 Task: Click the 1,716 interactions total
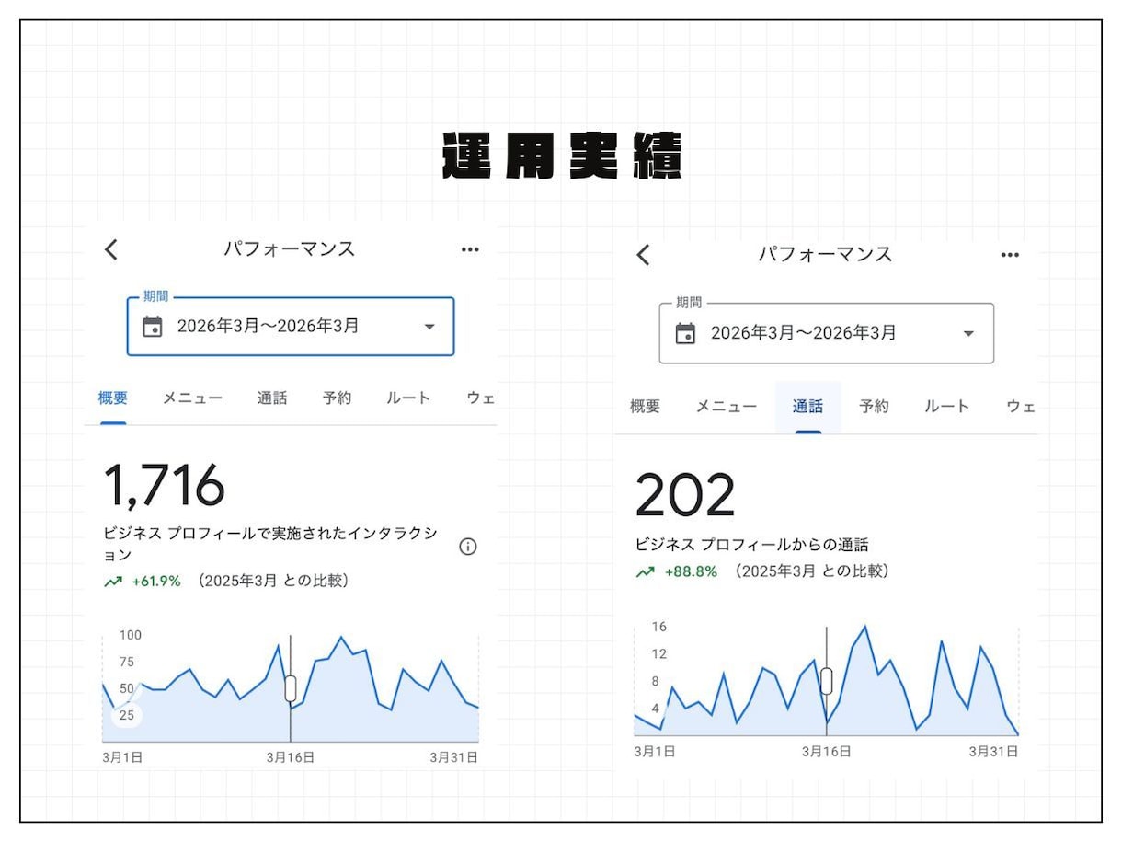(x=164, y=485)
